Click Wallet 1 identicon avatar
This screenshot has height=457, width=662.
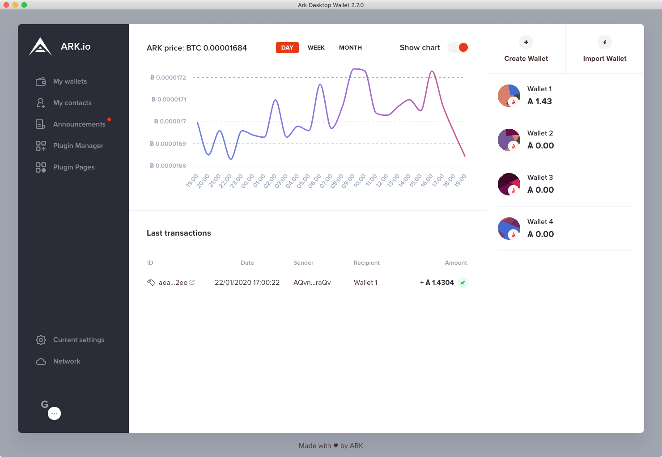pos(509,96)
